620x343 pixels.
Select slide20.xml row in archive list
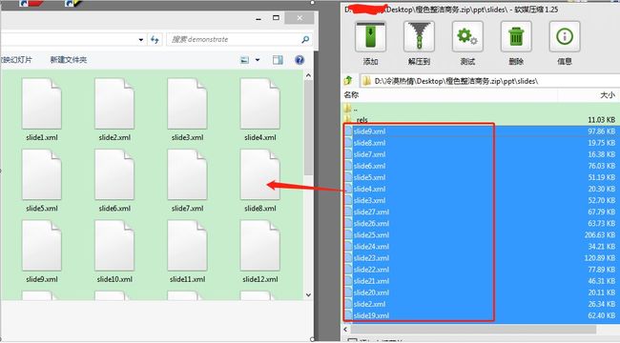[x=480, y=293]
